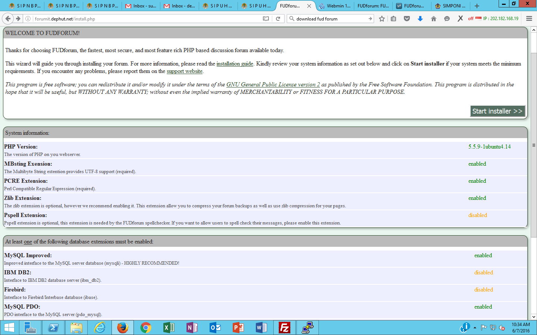This screenshot has width=537, height=335.
Task: Open the PuTTY session taskbar icon
Action: 308,328
